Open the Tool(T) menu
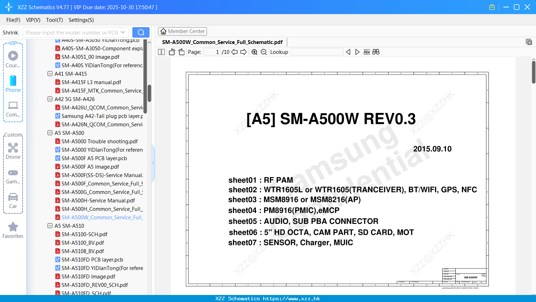536x302 pixels. [x=55, y=20]
